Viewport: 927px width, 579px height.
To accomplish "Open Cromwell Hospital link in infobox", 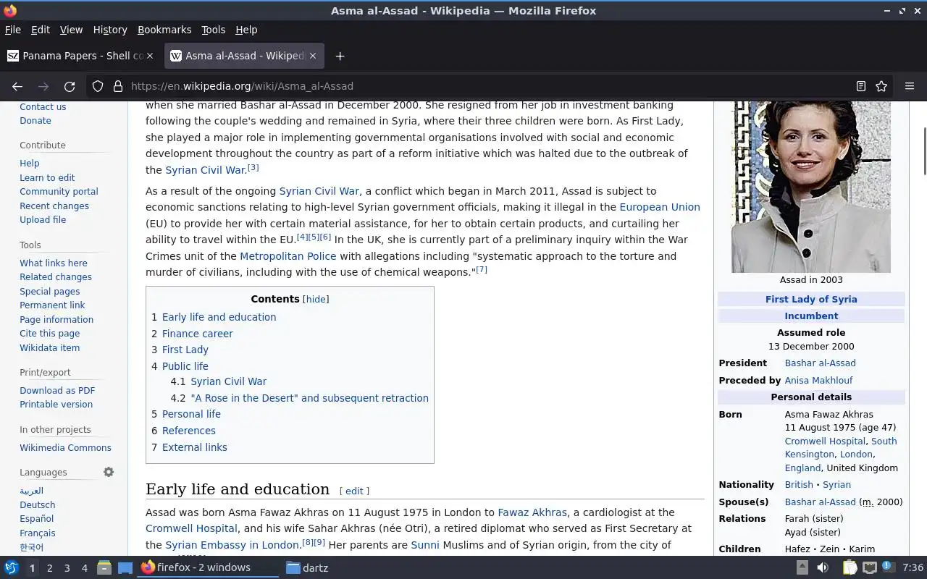I will coord(825,441).
